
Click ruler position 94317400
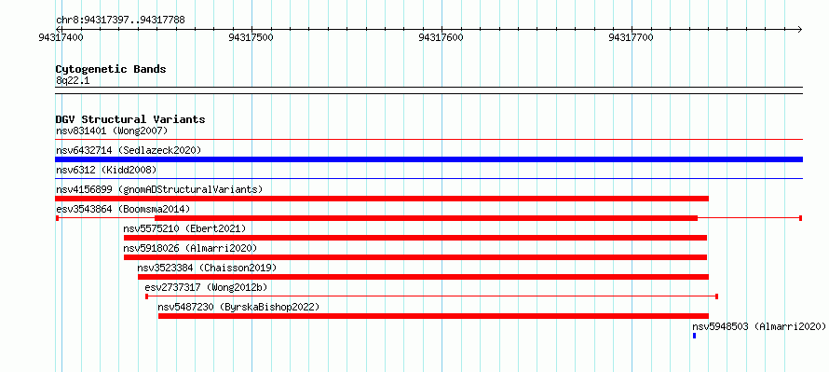pos(61,37)
